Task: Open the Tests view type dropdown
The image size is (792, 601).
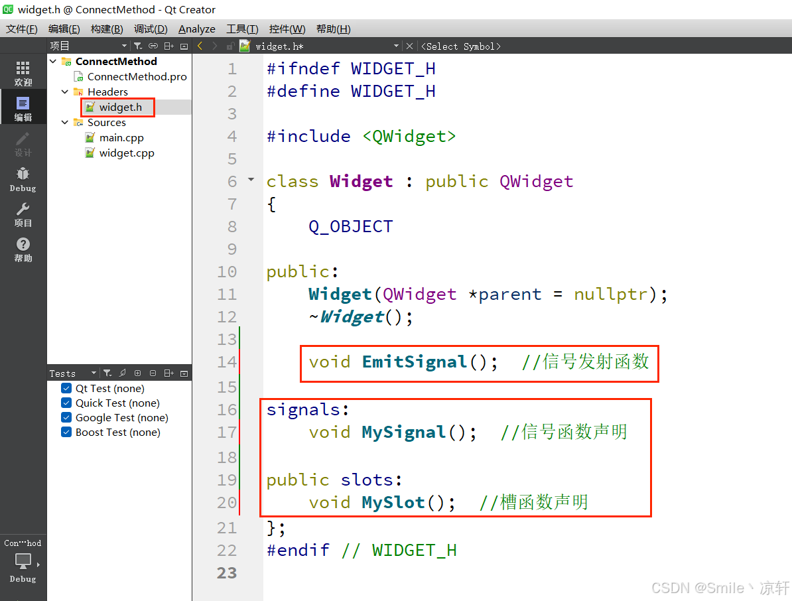Action: (73, 373)
